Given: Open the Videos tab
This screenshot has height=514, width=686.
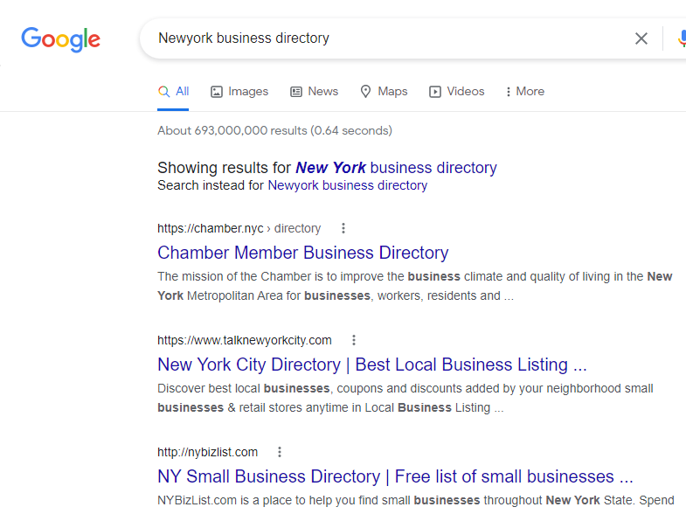Looking at the screenshot, I should (x=457, y=92).
